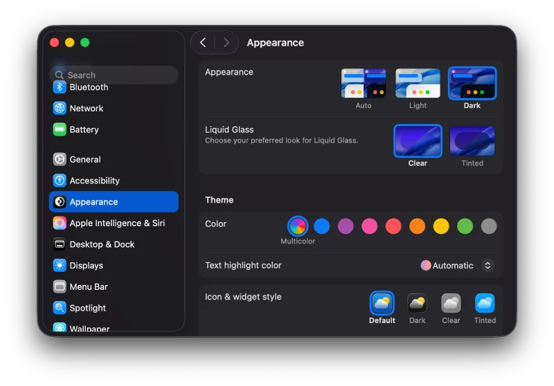This screenshot has height=386, width=554.
Task: Open Network settings pane
Action: (x=86, y=109)
